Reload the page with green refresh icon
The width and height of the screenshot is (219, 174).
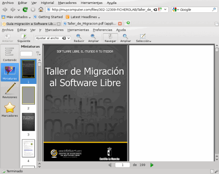25,10
